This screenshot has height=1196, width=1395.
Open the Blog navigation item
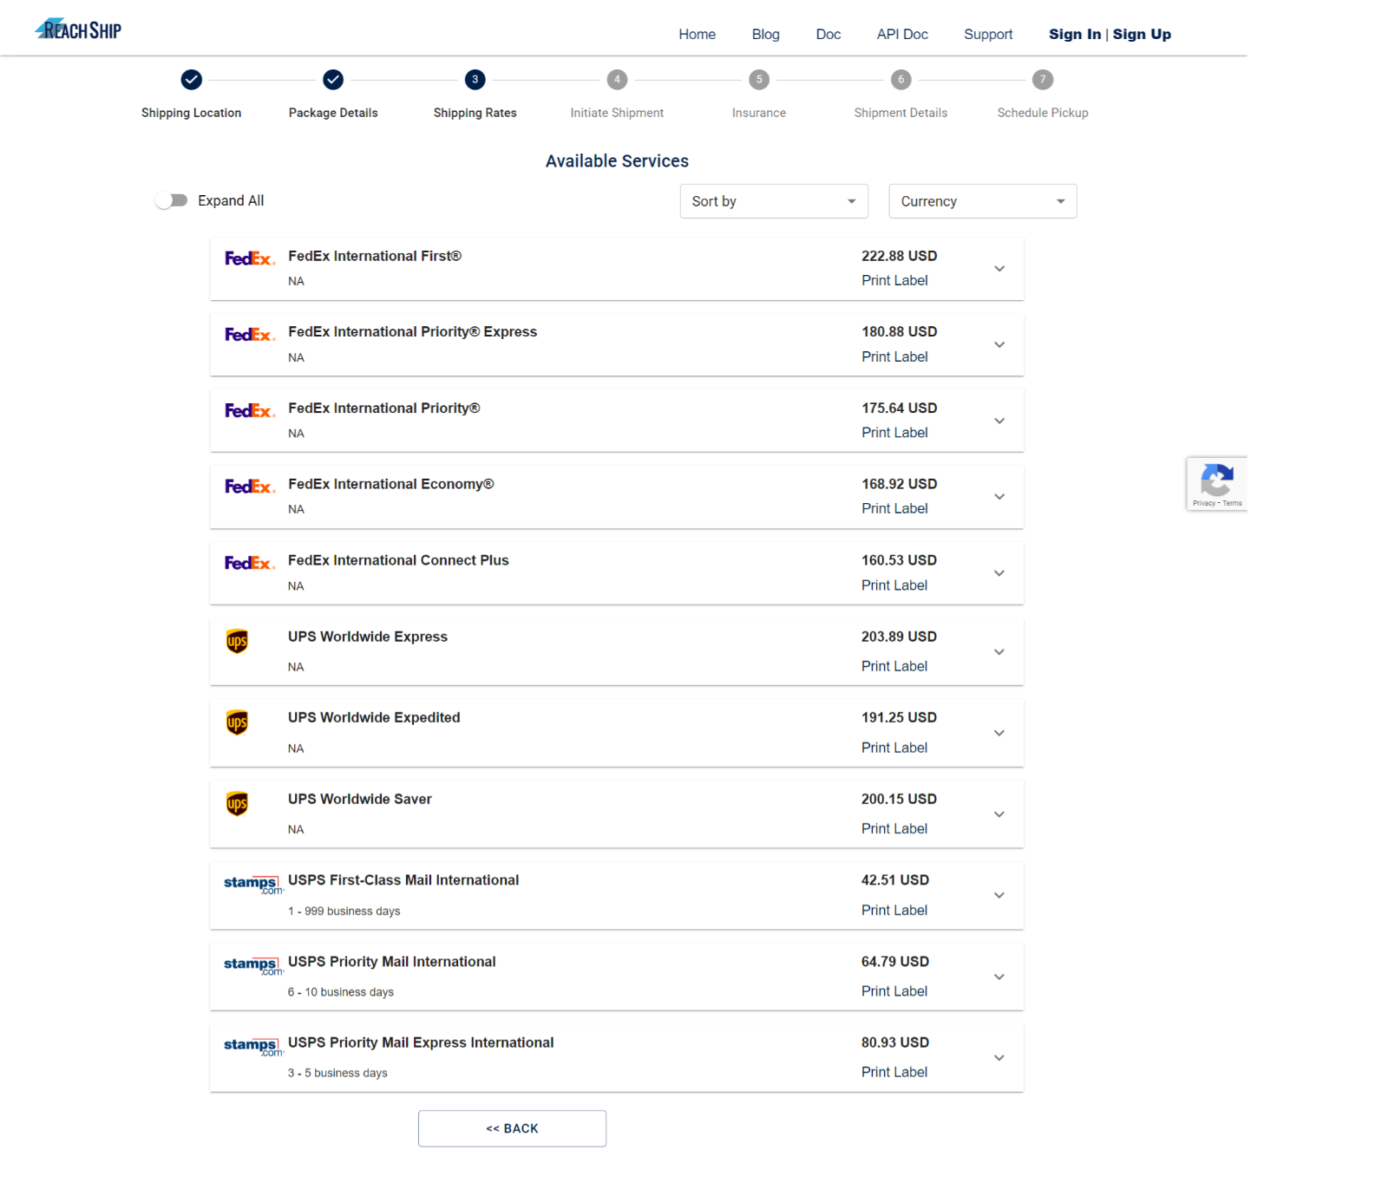click(x=765, y=34)
